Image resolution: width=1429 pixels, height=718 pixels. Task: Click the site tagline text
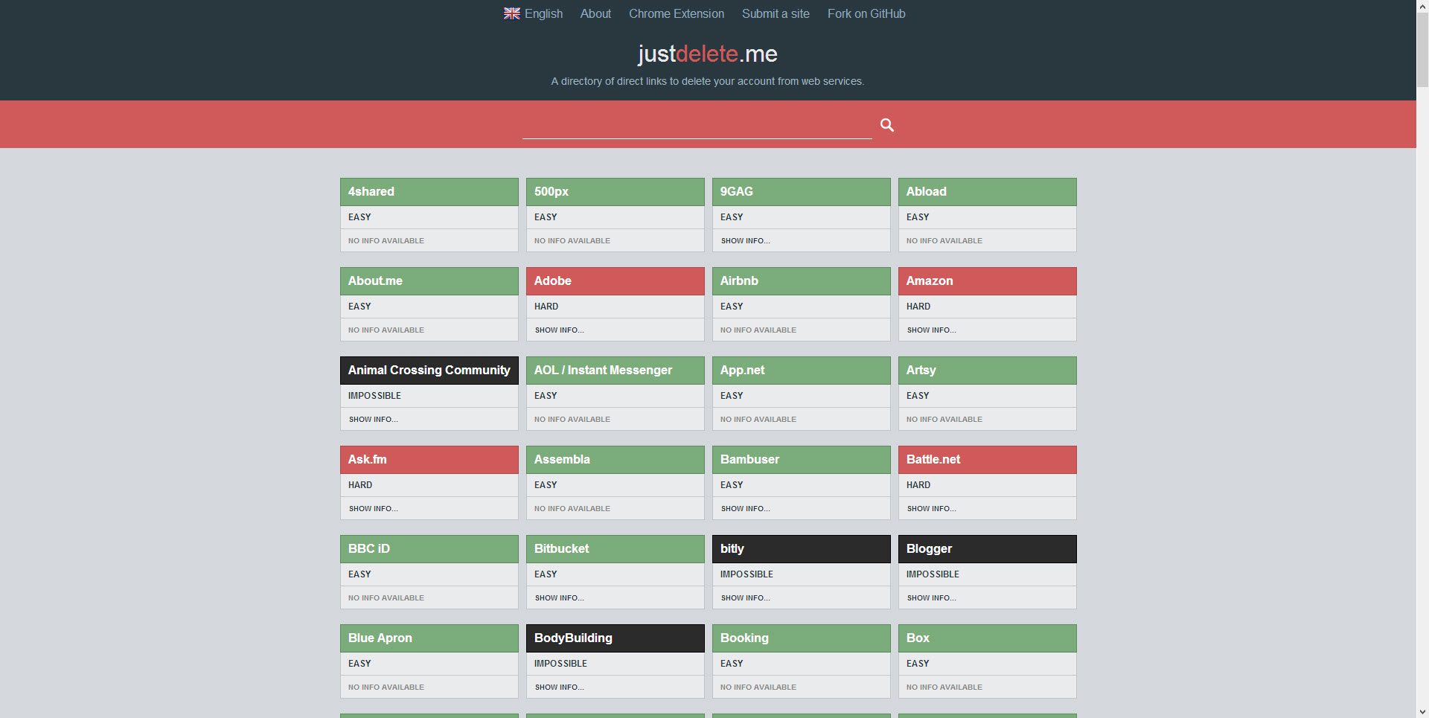(708, 81)
